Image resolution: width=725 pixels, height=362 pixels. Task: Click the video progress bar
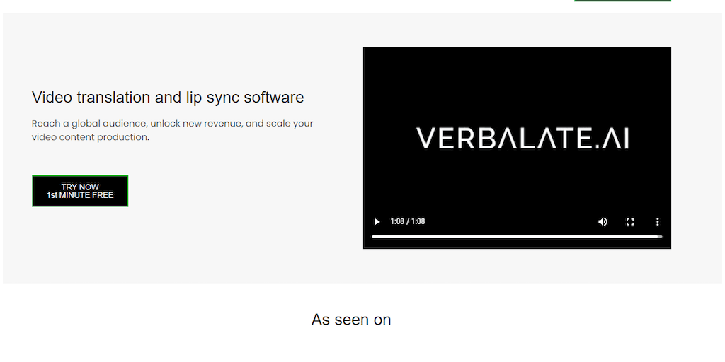[517, 237]
